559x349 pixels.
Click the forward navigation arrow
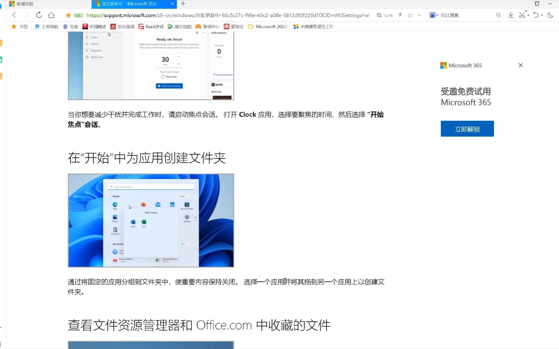coord(27,15)
